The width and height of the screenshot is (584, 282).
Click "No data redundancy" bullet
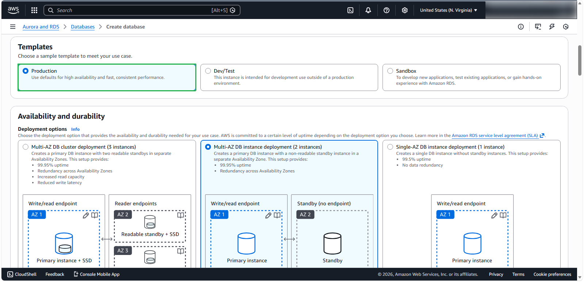423,165
